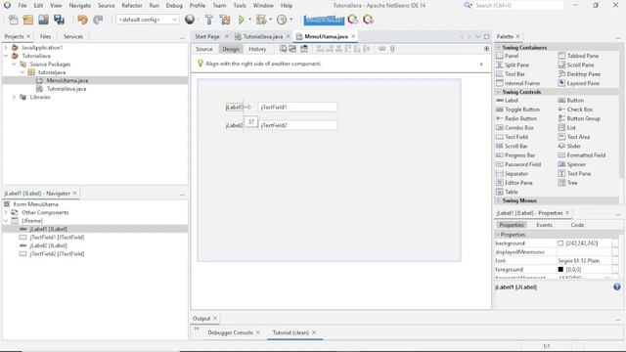Collapse the JFrame node in Navigator
The height and width of the screenshot is (352, 626).
click(x=6, y=221)
